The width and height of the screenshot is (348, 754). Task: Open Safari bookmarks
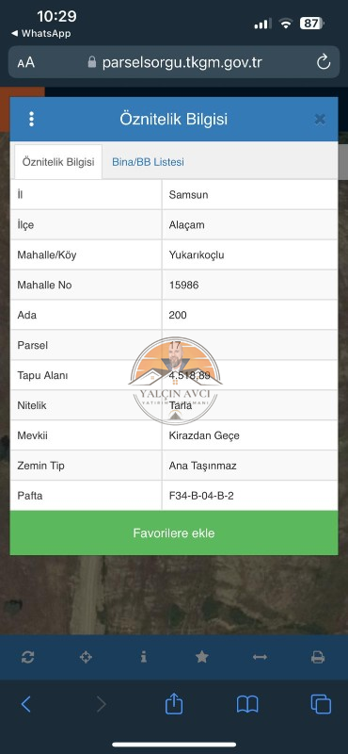[x=247, y=704]
